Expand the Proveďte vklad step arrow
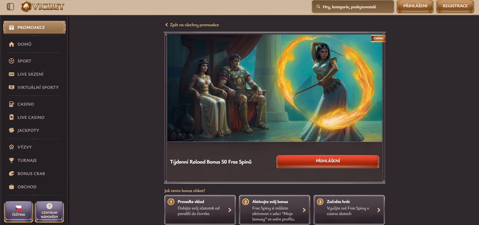The width and height of the screenshot is (479, 225). tap(230, 210)
